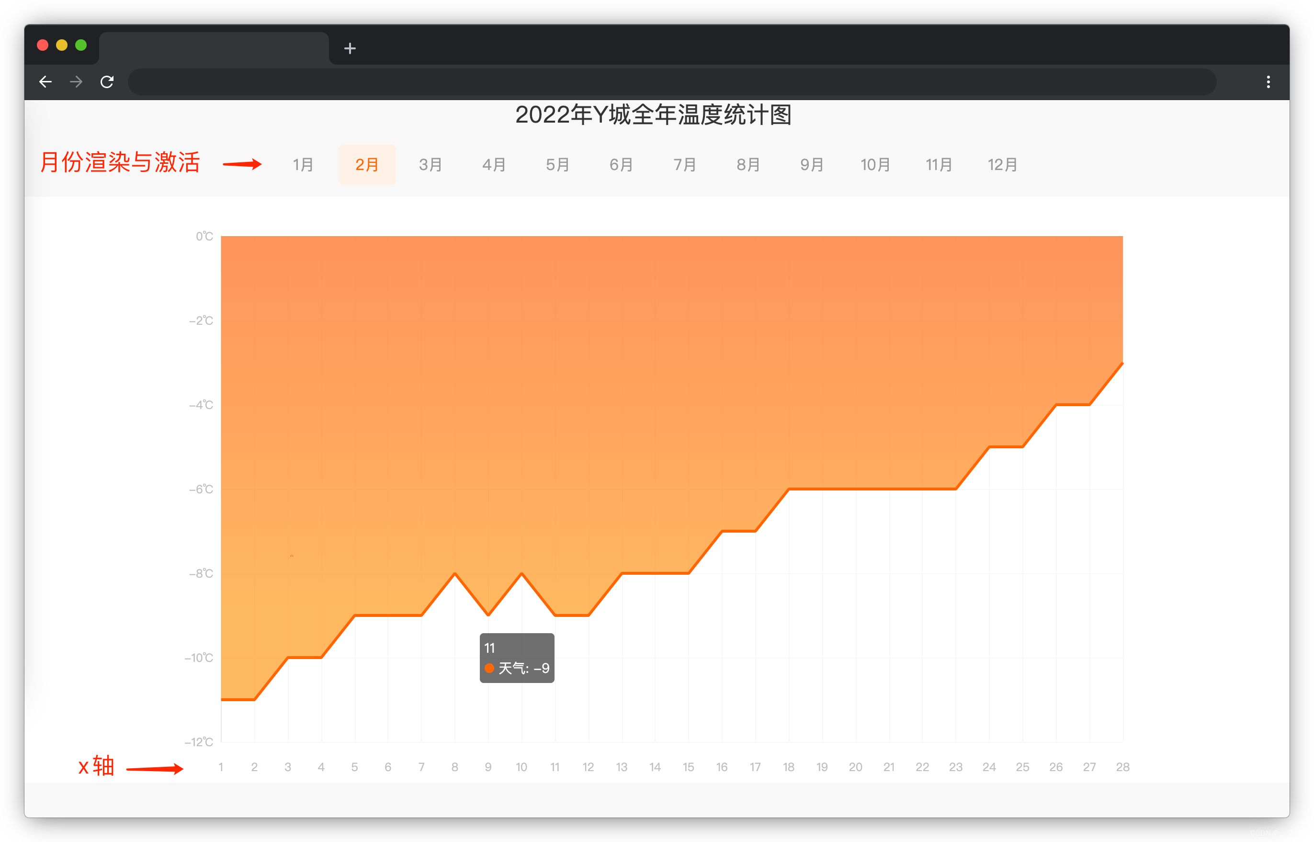Switch to the 5月 month tab

point(558,165)
